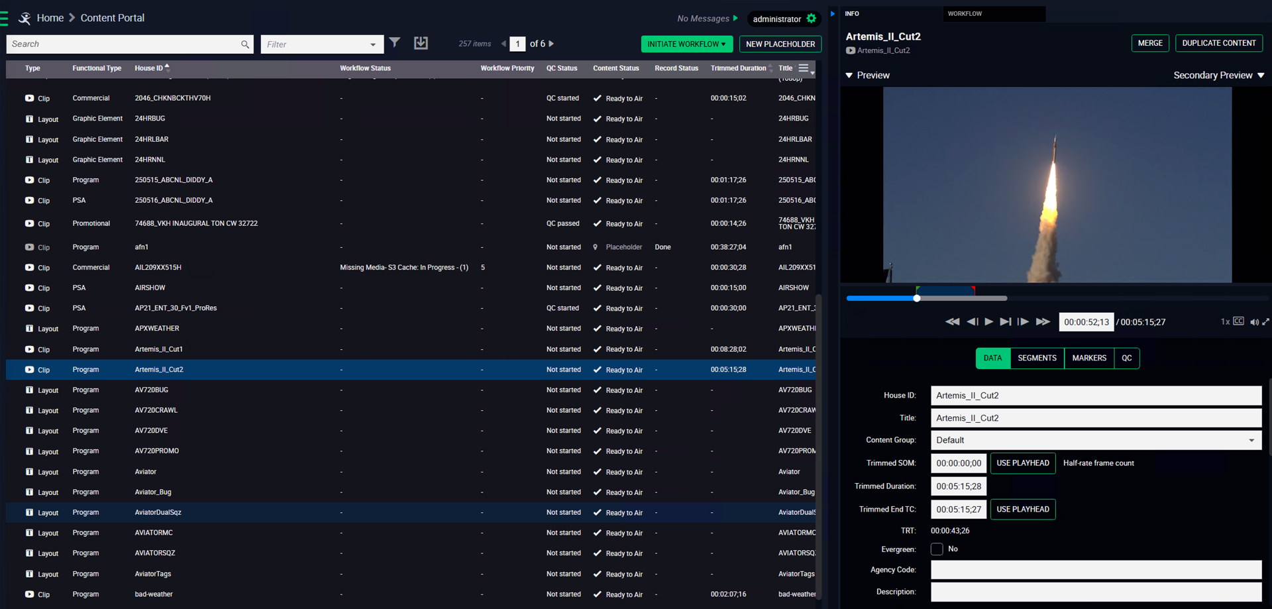The image size is (1272, 609).
Task: Toggle closed captions CC icon
Action: (x=1238, y=321)
